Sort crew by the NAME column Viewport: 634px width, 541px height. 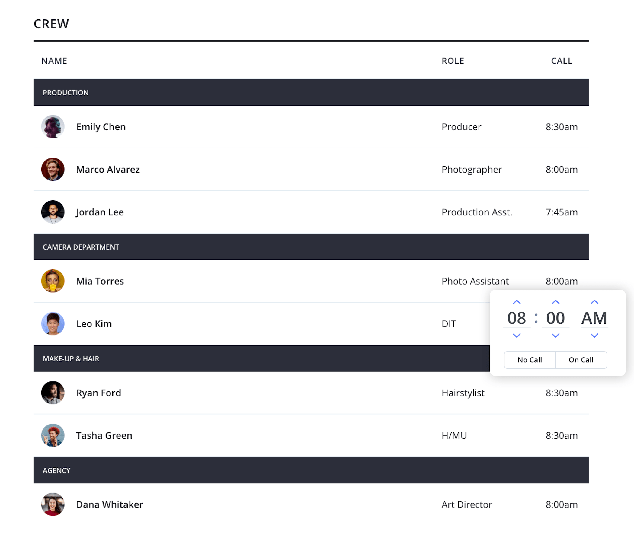(x=54, y=61)
